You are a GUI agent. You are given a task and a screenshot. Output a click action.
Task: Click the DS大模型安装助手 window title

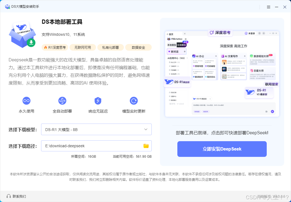pyautogui.click(x=25, y=7)
